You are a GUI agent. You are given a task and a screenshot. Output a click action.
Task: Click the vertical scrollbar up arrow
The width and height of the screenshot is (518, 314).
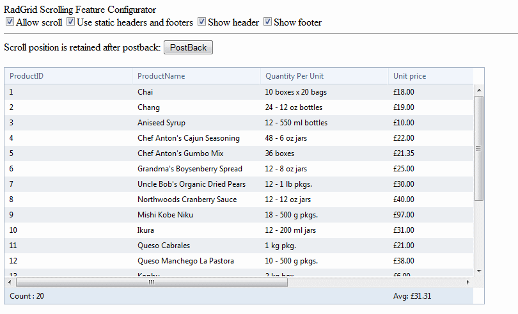pos(478,90)
